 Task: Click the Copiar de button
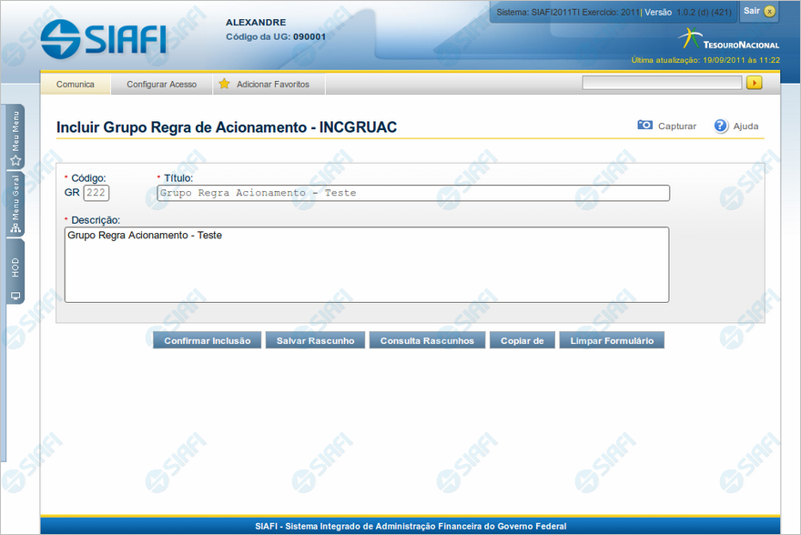(x=522, y=340)
